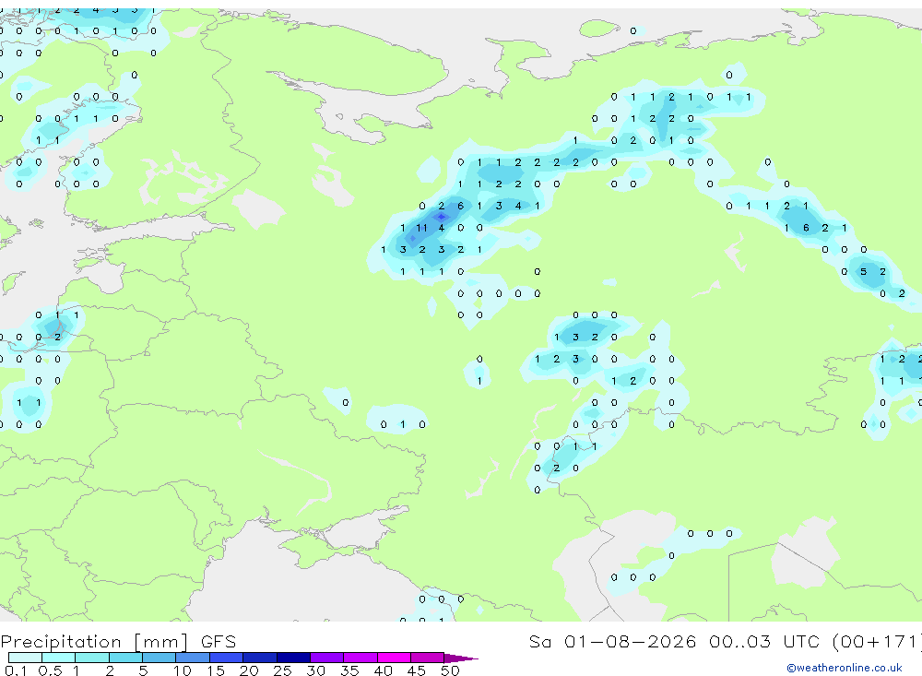The image size is (922, 676).
Task: Select the 5–10 mm legend color swatch
Action: (x=159, y=658)
